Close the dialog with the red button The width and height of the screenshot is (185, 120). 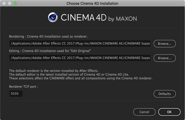click(4, 3)
